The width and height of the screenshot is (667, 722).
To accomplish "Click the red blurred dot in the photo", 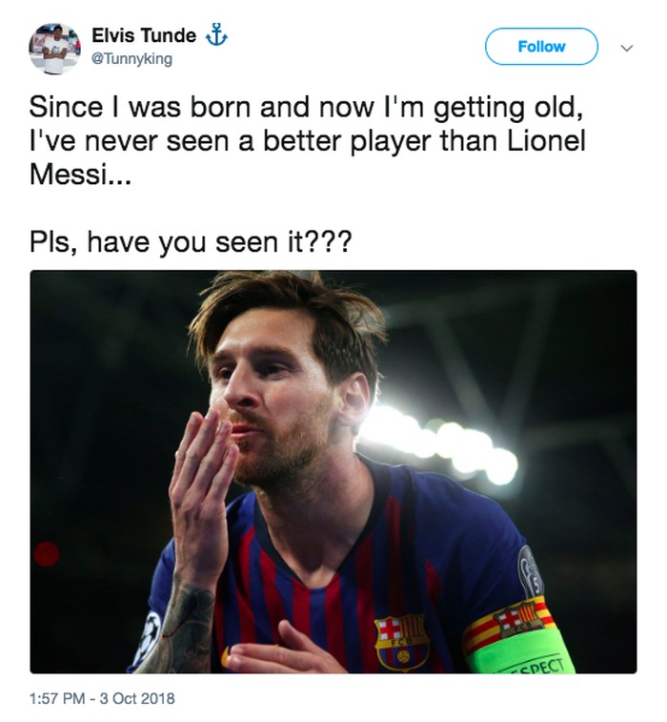I will pos(46,553).
